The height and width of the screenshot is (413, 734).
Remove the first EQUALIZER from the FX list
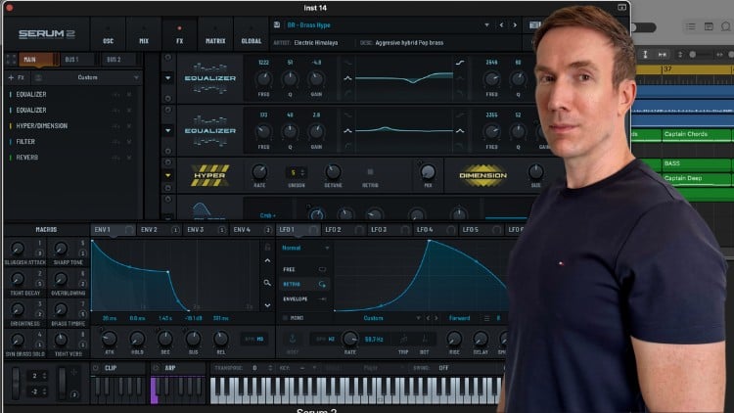click(x=129, y=95)
